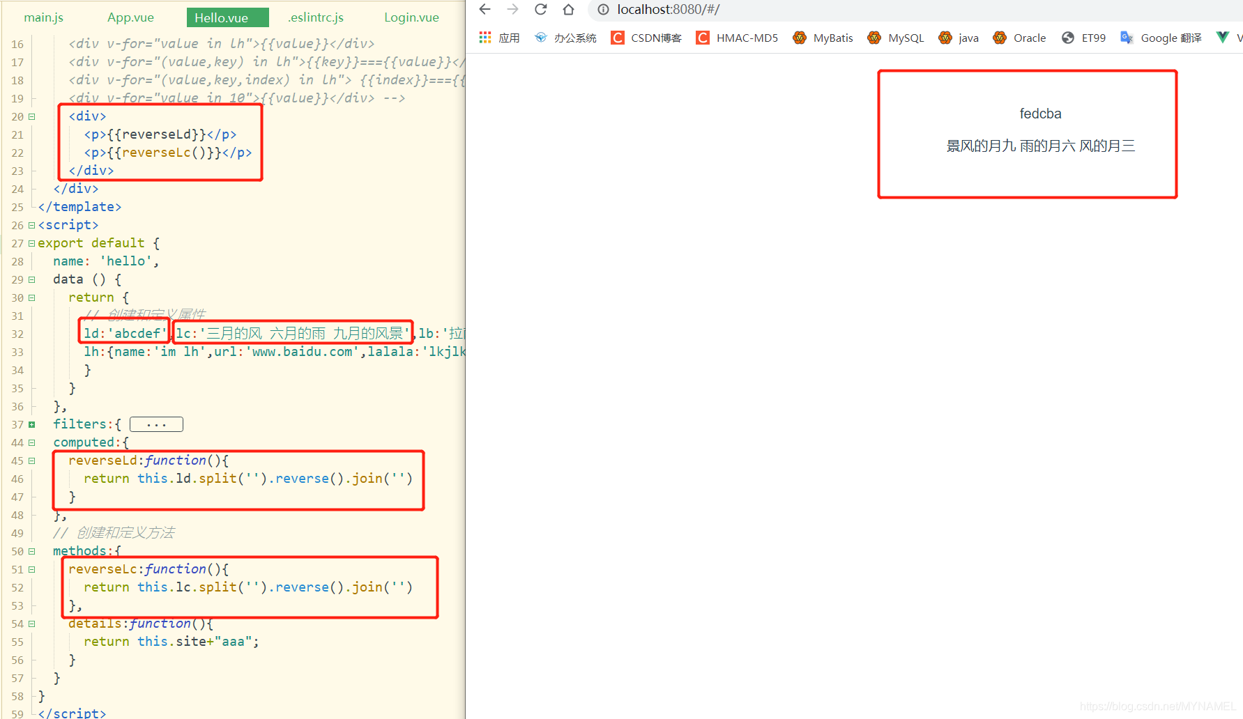Open the CSDN博客 bookmark

[x=646, y=38]
